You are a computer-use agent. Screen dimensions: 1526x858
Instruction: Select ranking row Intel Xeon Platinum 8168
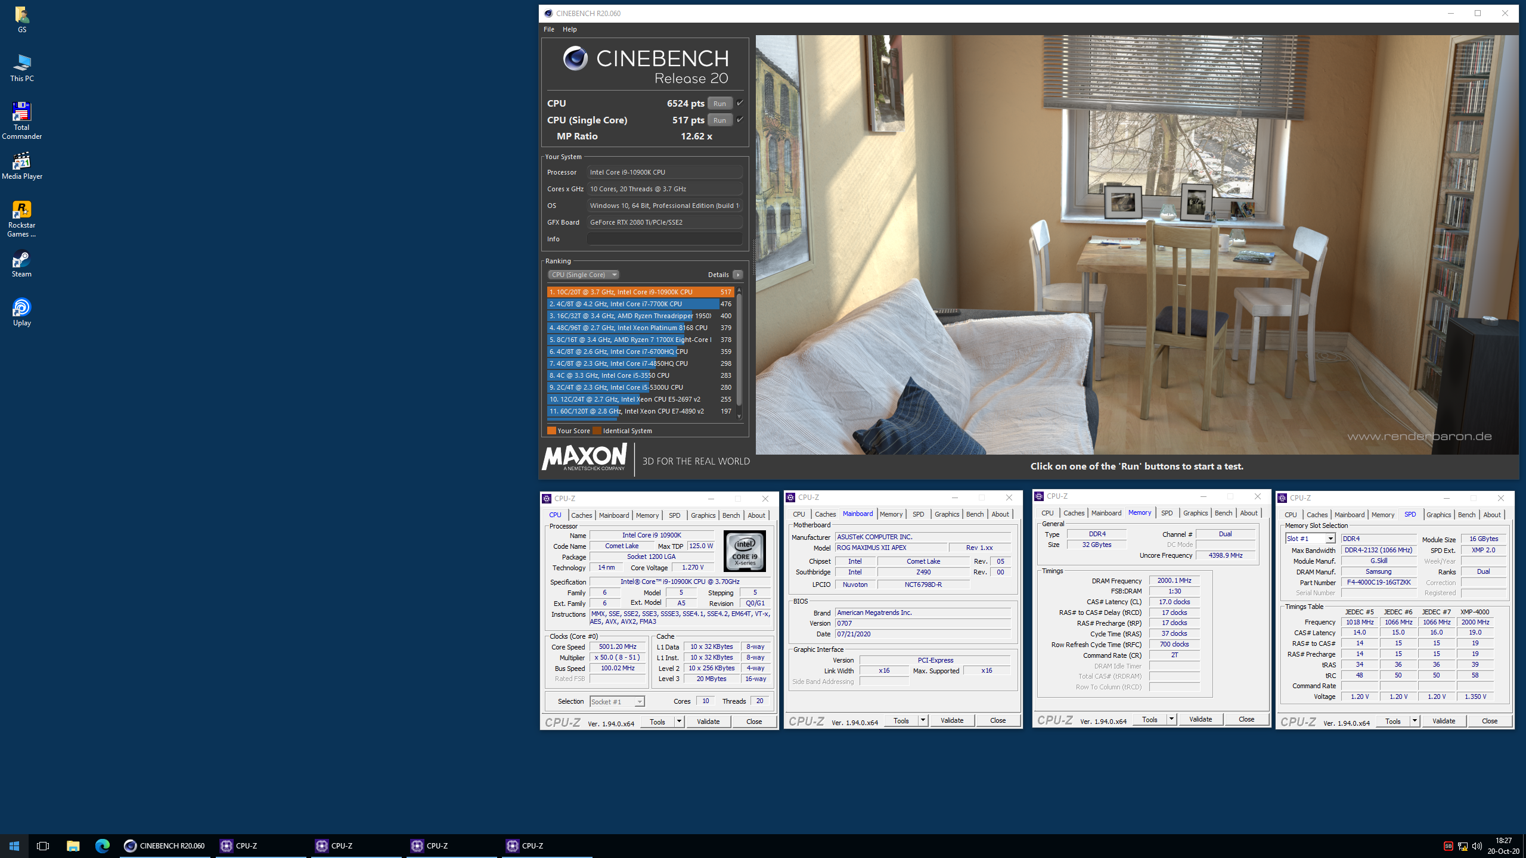click(x=640, y=328)
